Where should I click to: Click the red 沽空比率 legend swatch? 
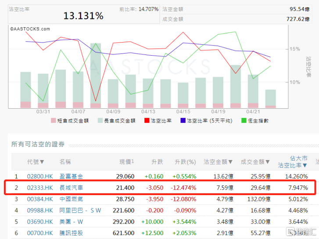pos(147,121)
